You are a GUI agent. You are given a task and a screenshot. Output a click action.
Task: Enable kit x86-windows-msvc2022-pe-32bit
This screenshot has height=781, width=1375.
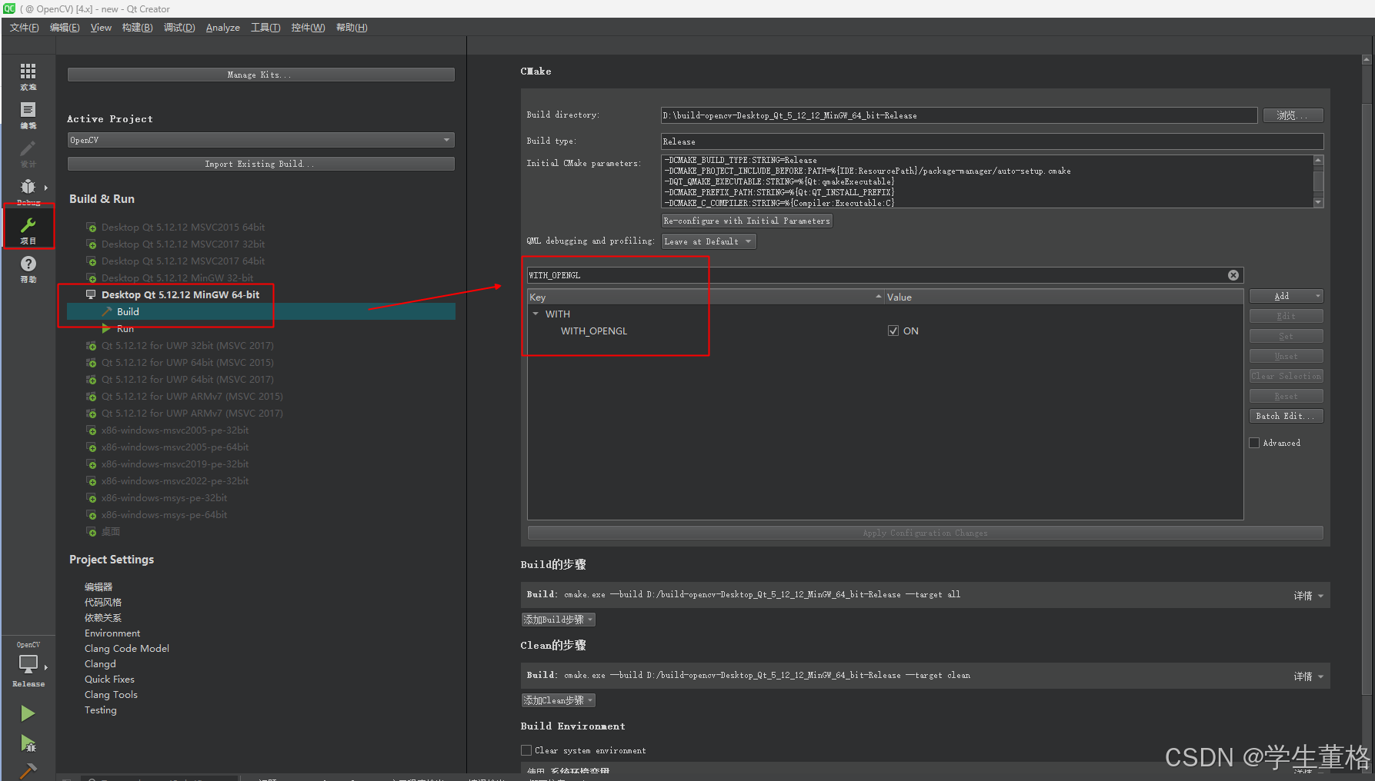[x=175, y=481]
